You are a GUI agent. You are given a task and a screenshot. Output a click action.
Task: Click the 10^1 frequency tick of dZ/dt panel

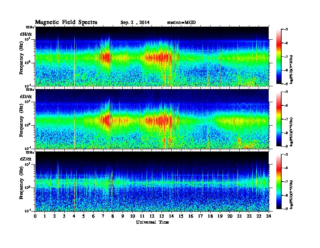(28, 164)
